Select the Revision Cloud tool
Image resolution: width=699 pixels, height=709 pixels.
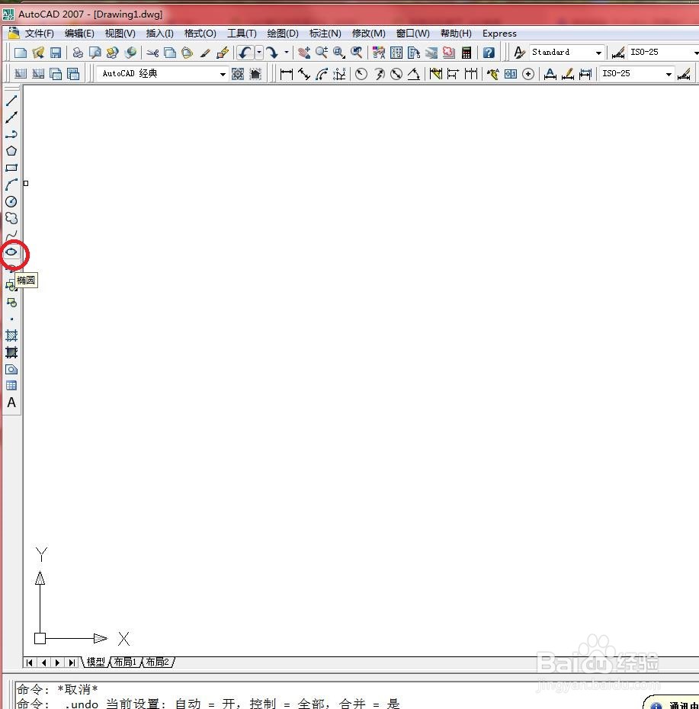point(11,218)
